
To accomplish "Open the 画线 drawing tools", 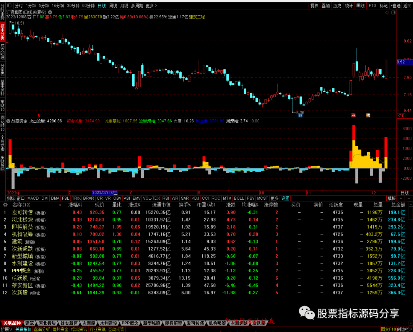I will [x=360, y=5].
